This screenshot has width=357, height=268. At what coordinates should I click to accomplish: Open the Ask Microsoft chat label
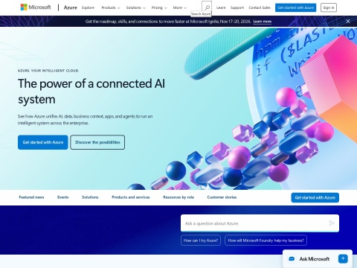[315, 259]
